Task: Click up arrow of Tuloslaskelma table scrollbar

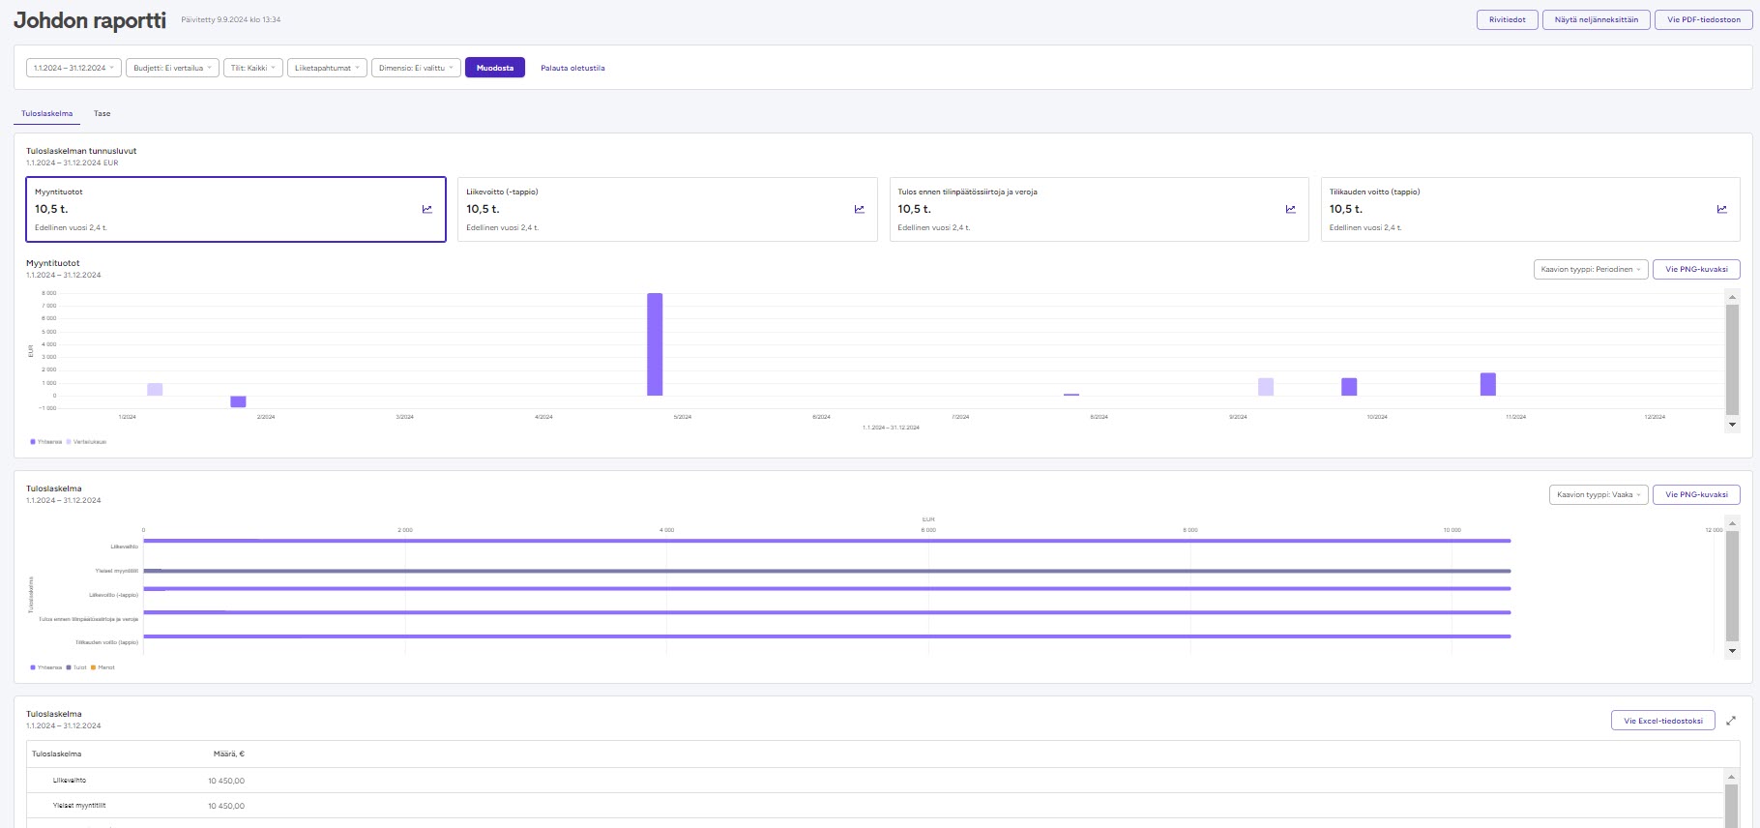Action: click(1732, 777)
